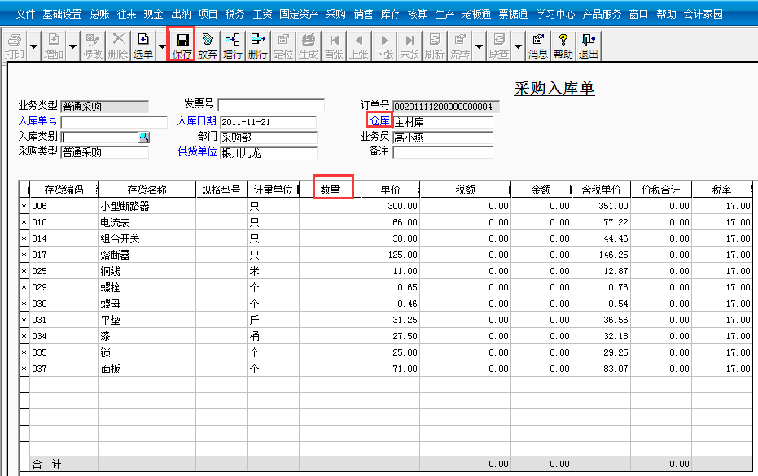Click the 删行 (Delete row) icon
The width and height of the screenshot is (758, 476).
[258, 44]
